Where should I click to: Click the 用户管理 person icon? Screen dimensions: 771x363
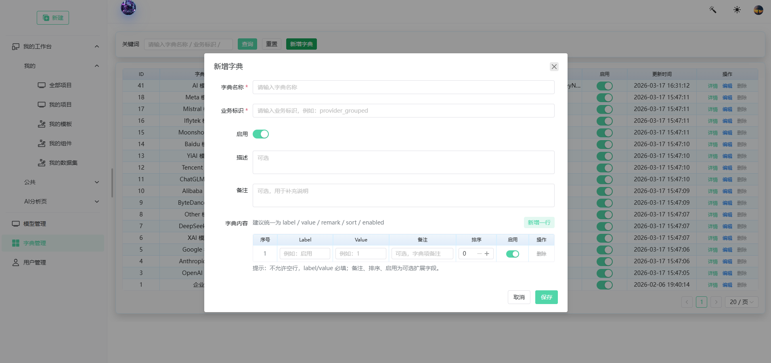16,262
